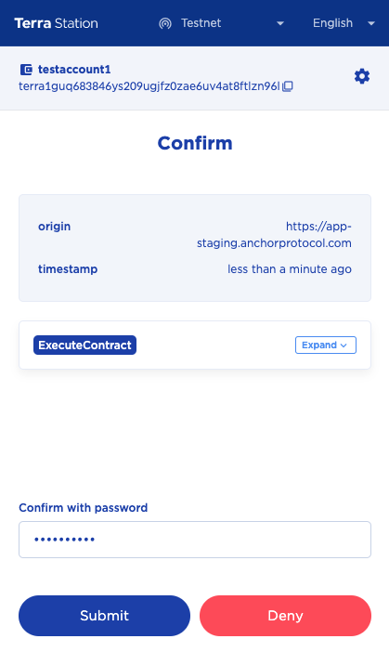This screenshot has width=389, height=652.
Task: Click the app-staging.anchorprotocol.com origin URL
Action: click(x=274, y=235)
